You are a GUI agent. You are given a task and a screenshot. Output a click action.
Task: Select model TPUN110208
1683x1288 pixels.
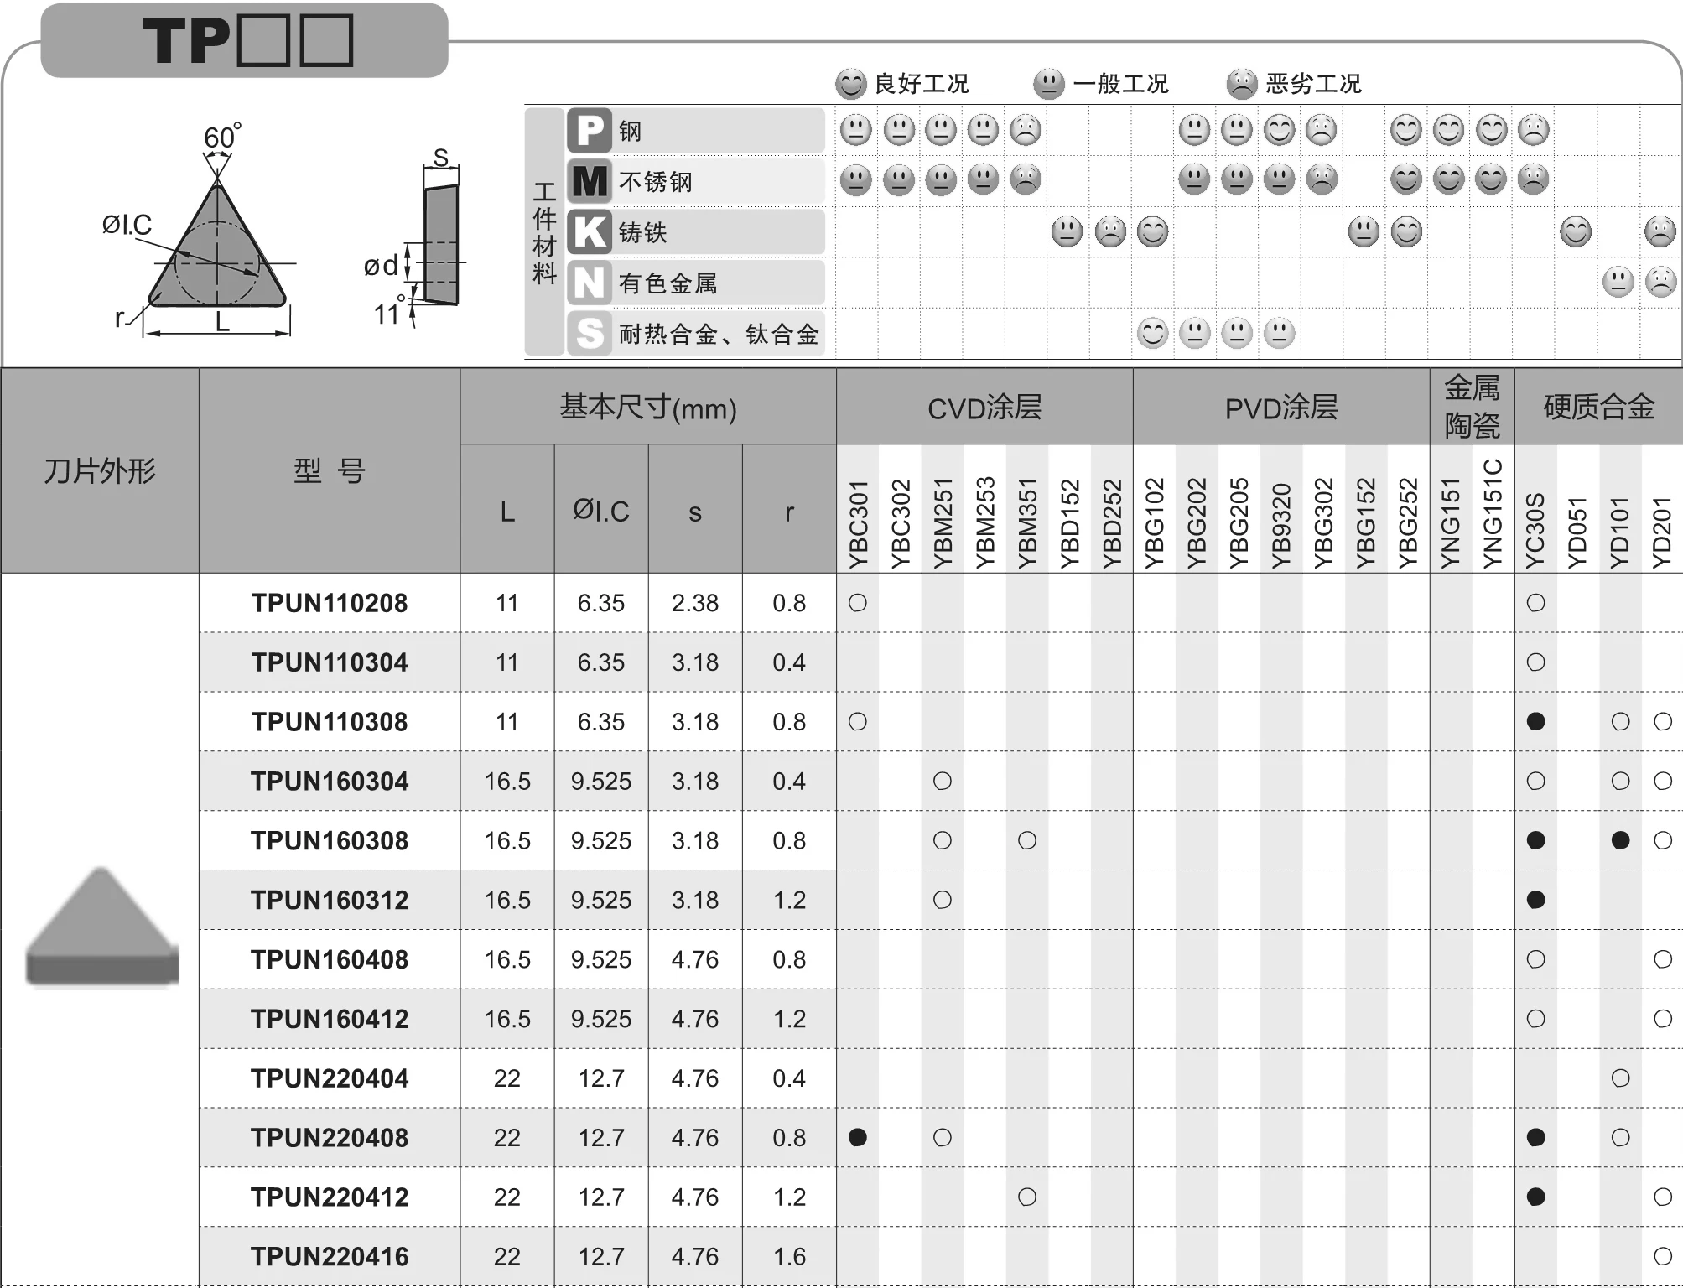pyautogui.click(x=330, y=603)
